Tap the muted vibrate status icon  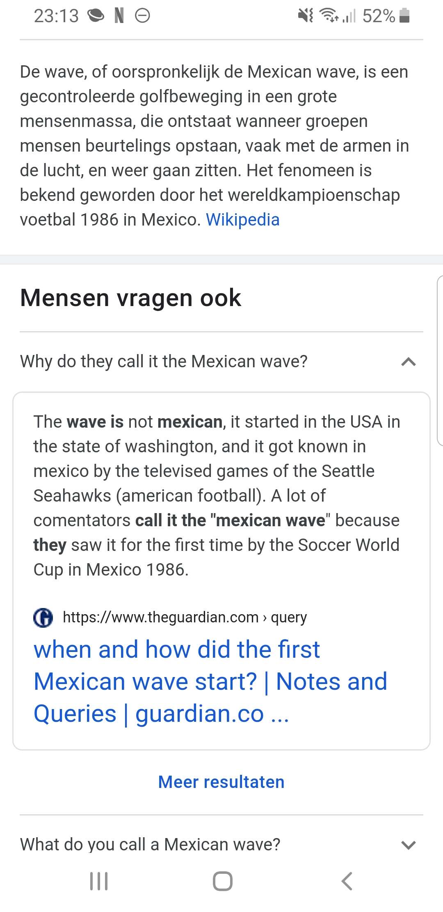click(306, 16)
